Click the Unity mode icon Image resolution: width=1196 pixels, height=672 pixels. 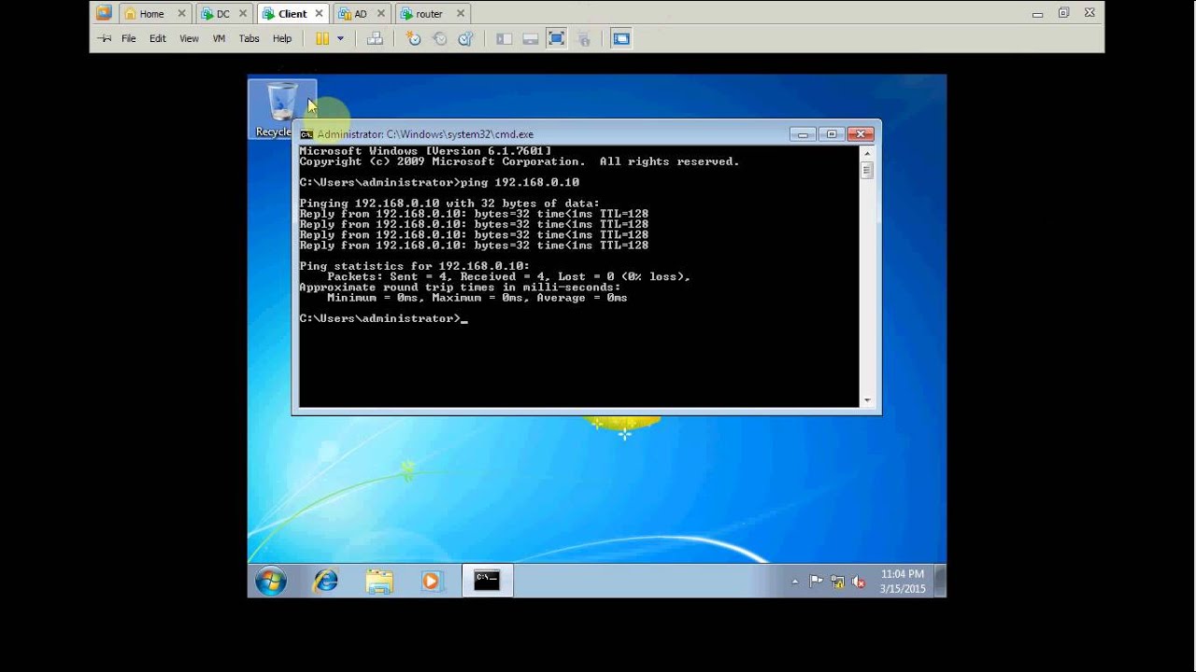click(x=585, y=38)
